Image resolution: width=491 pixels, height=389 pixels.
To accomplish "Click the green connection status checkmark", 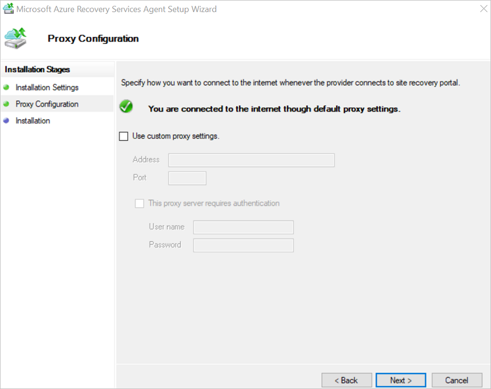I will [126, 107].
